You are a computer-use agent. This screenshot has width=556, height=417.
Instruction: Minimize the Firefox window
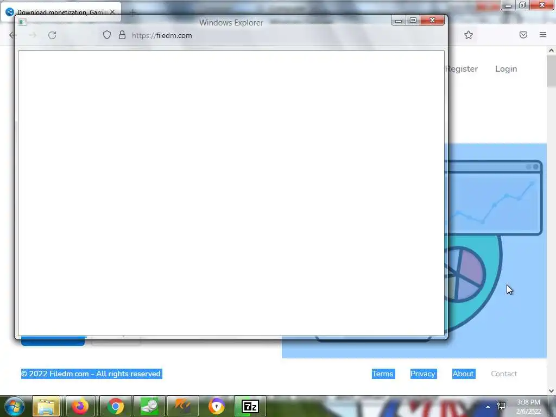tap(508, 5)
